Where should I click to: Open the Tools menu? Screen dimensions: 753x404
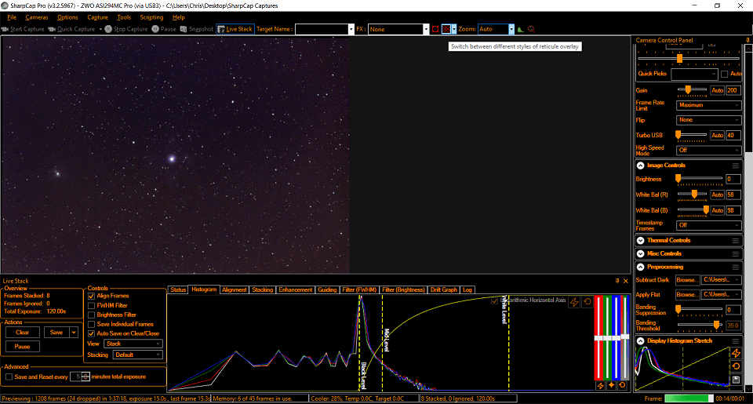click(124, 17)
